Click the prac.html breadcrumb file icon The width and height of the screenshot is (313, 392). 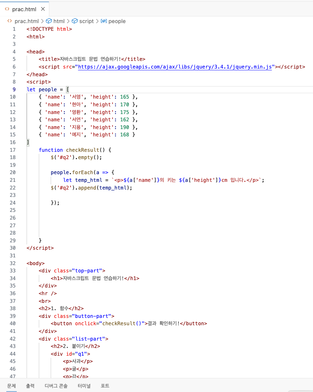[9, 21]
